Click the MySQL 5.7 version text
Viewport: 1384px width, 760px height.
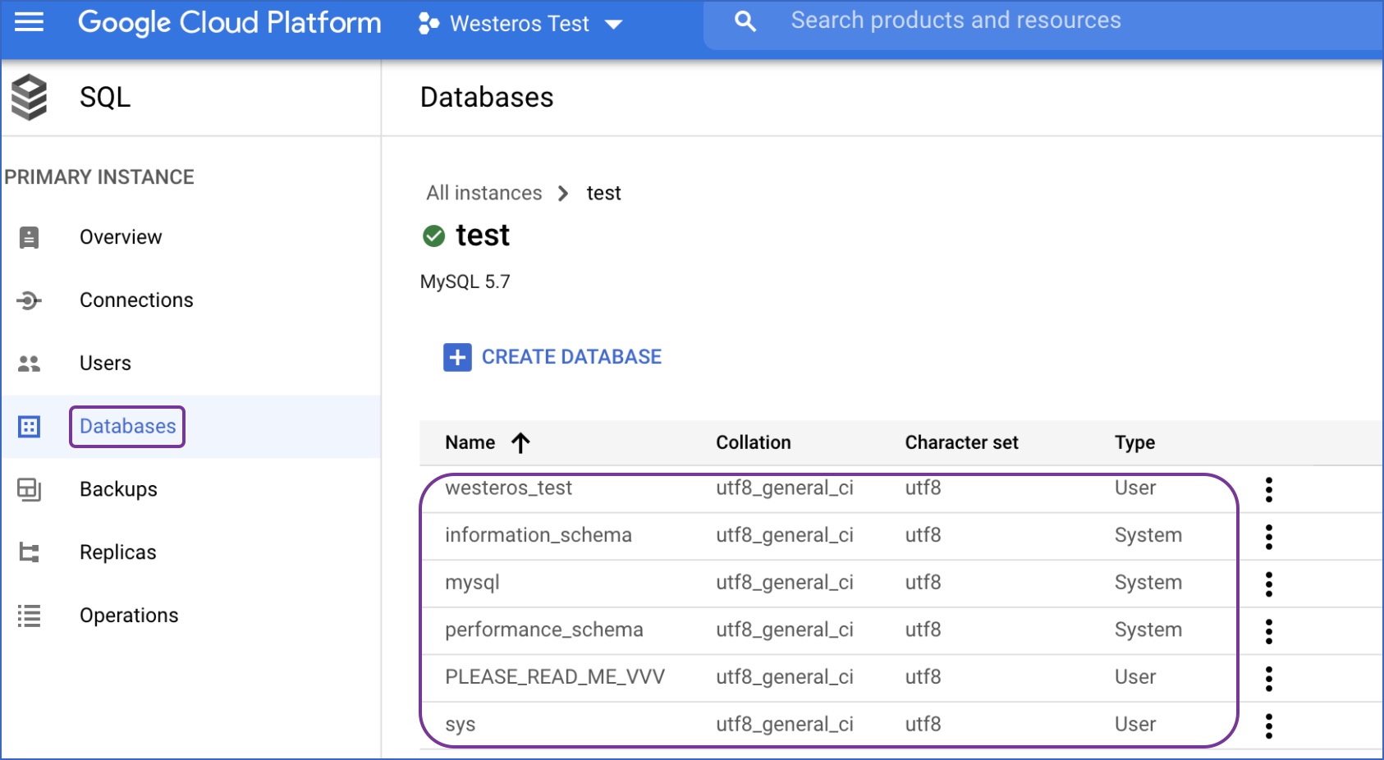coord(465,282)
